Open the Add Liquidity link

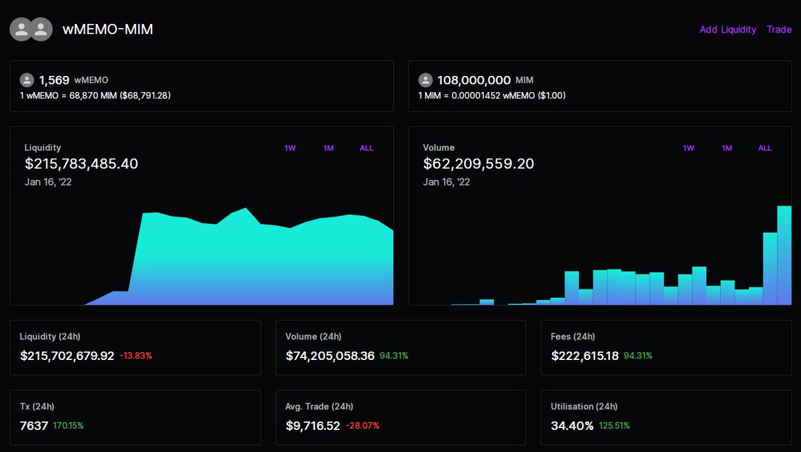tap(728, 29)
